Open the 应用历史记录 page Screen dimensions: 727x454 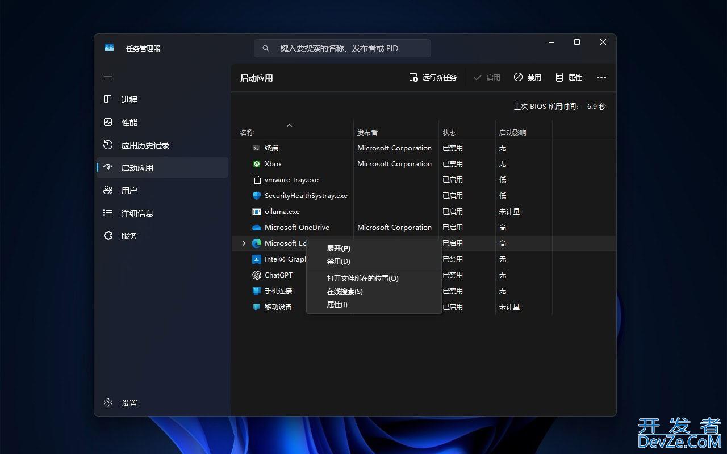click(162, 145)
